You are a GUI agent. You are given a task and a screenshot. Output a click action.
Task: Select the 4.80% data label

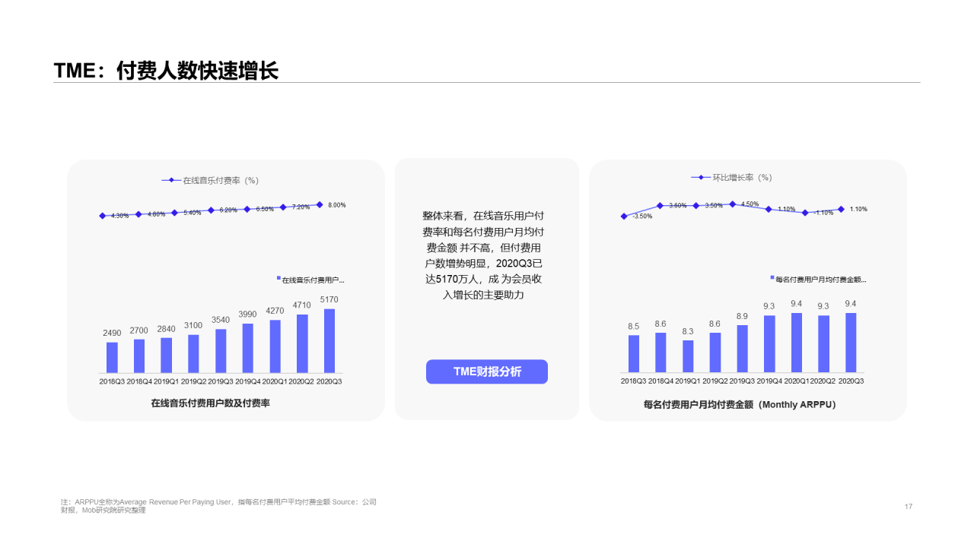click(x=157, y=214)
